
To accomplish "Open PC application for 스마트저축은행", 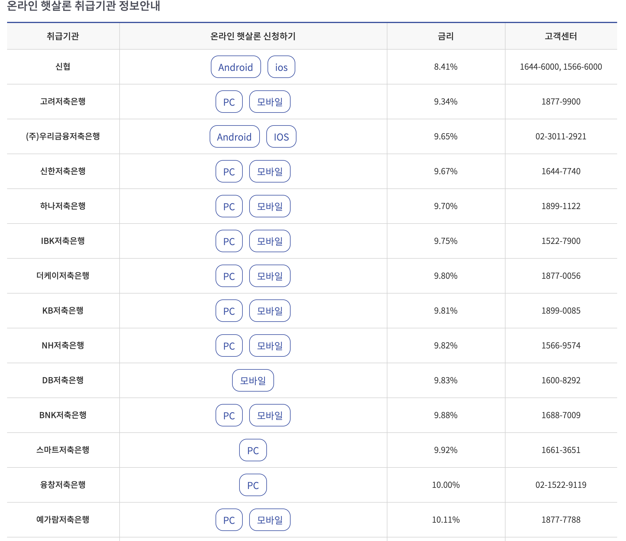I will point(252,450).
